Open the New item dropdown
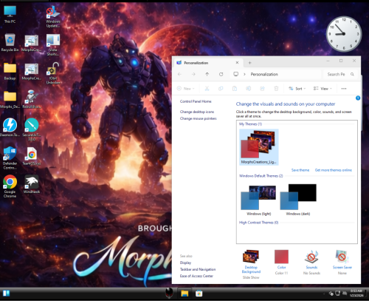 185,89
